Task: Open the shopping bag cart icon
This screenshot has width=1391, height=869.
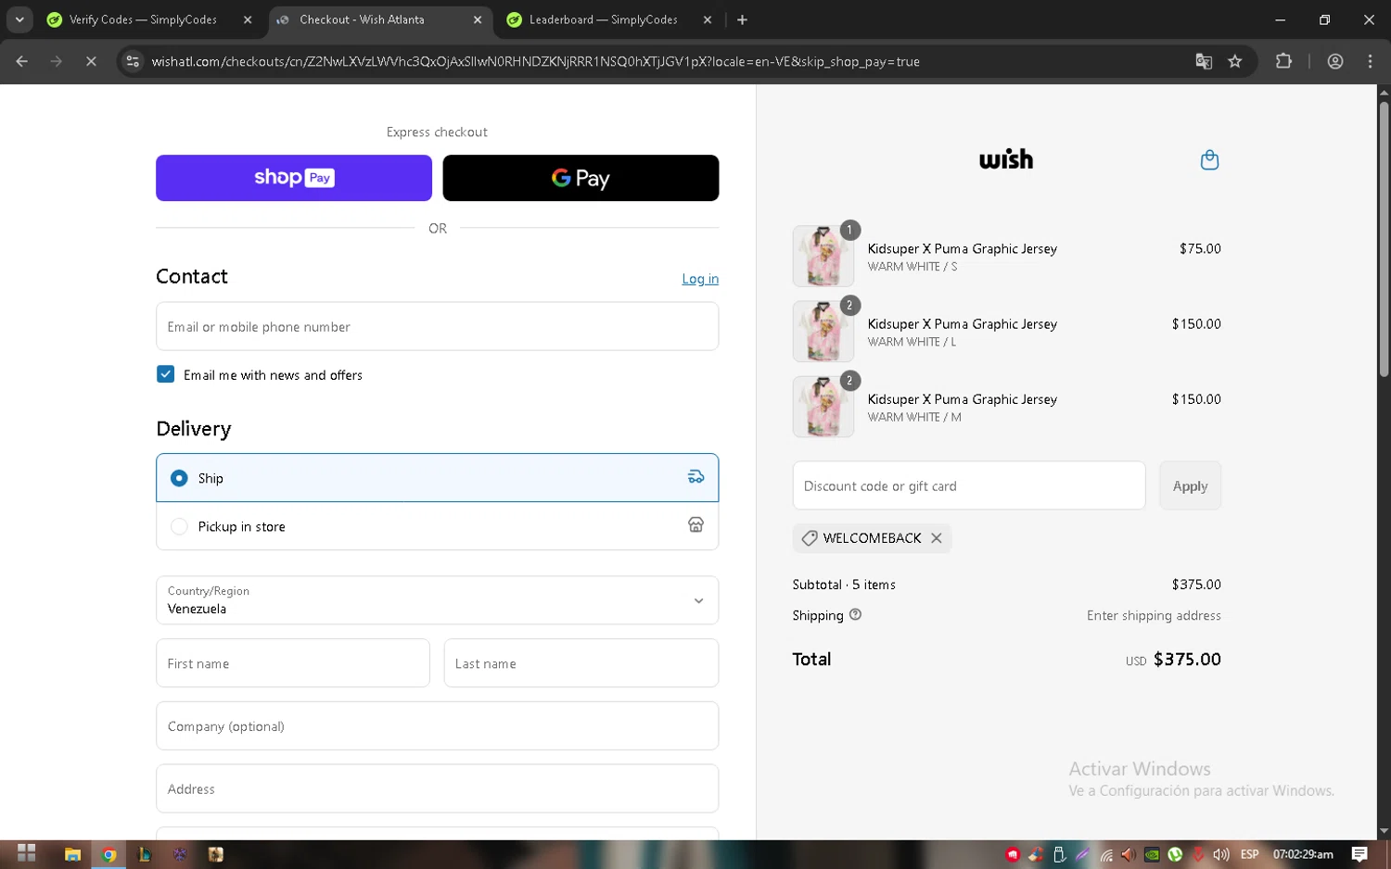Action: pos(1209,160)
